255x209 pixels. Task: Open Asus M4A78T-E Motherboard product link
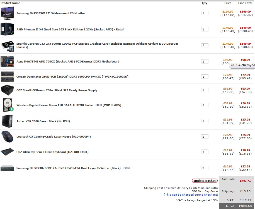[68, 61]
